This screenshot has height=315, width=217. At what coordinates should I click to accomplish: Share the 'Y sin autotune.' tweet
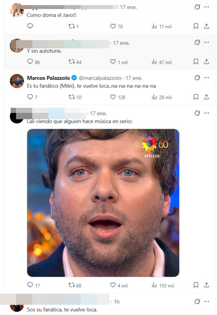[x=206, y=61]
